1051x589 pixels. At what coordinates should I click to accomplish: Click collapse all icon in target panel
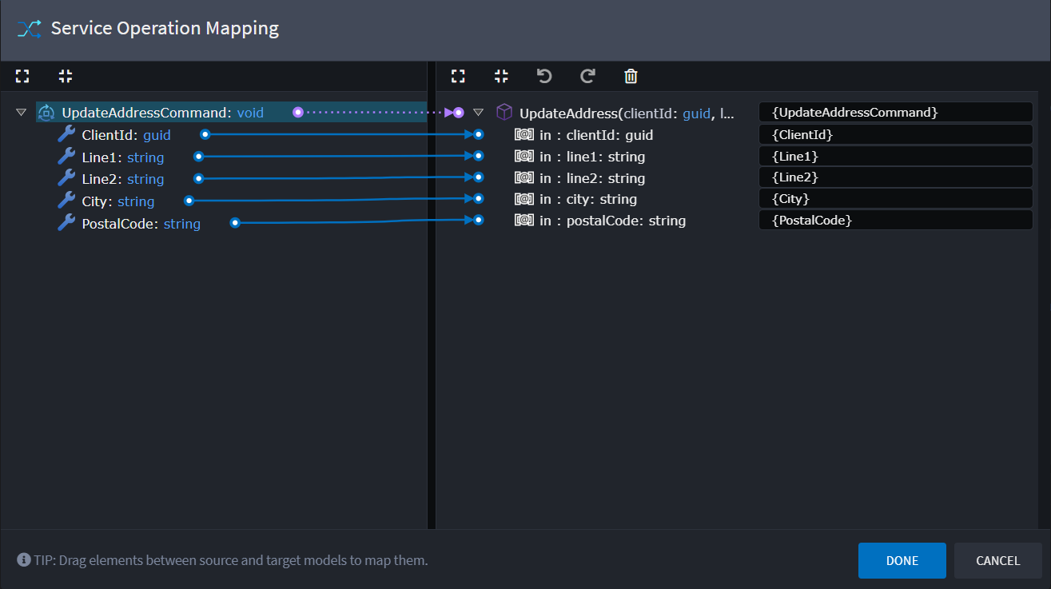pyautogui.click(x=501, y=76)
